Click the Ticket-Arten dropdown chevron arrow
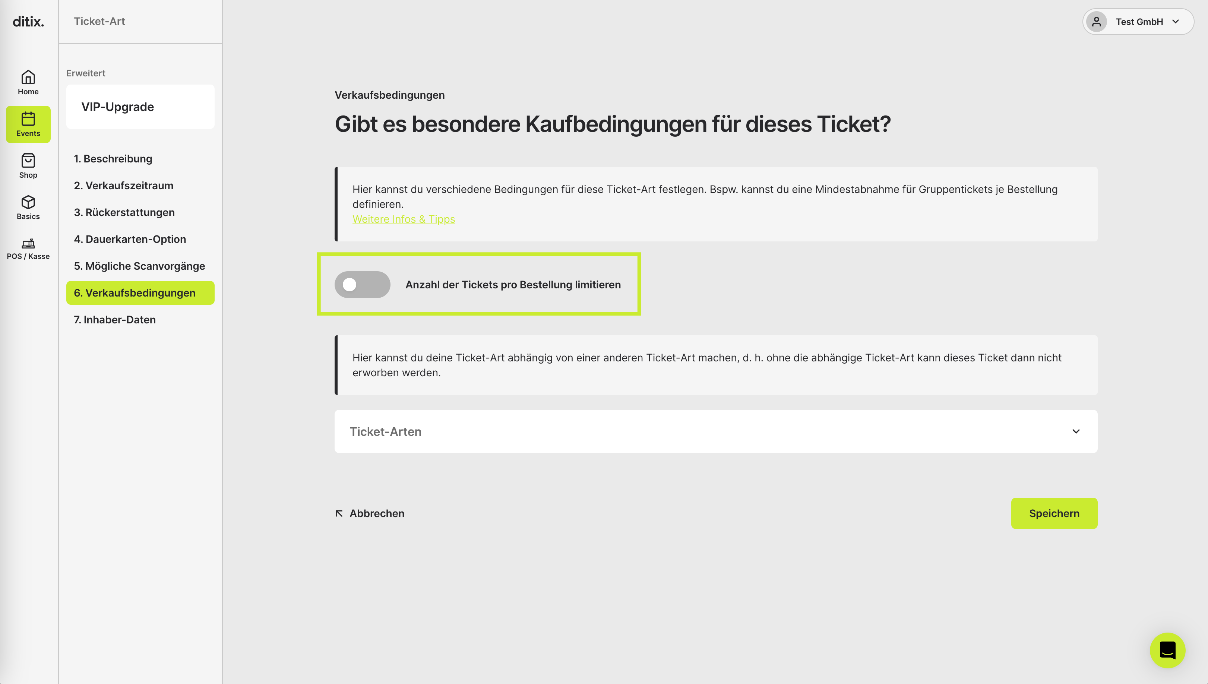1208x684 pixels. tap(1076, 431)
